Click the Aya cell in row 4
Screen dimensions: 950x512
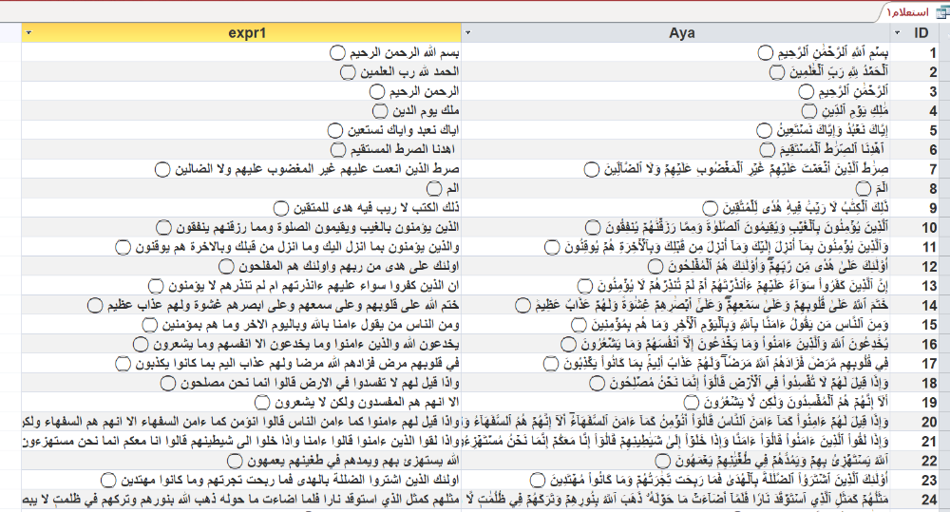click(x=675, y=111)
